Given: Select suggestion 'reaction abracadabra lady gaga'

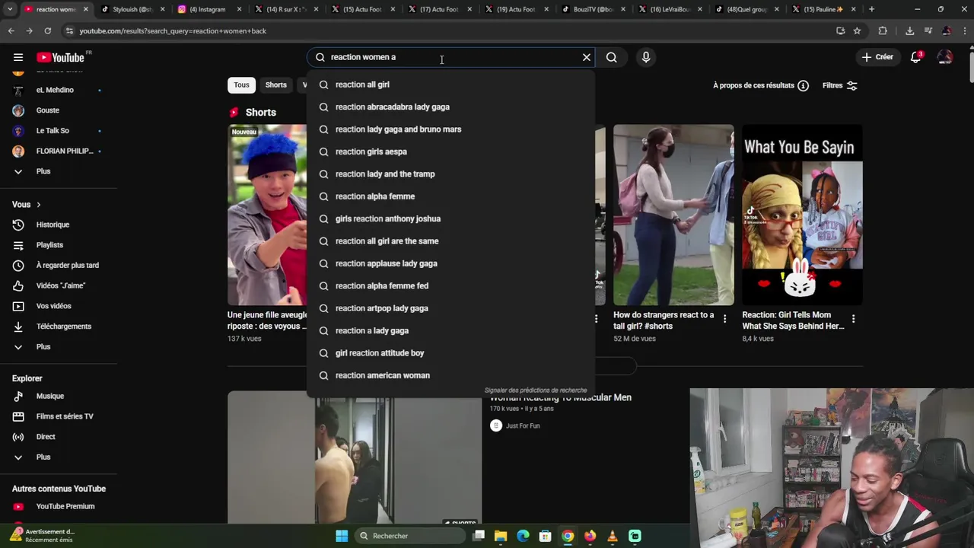Looking at the screenshot, I should click(450, 107).
